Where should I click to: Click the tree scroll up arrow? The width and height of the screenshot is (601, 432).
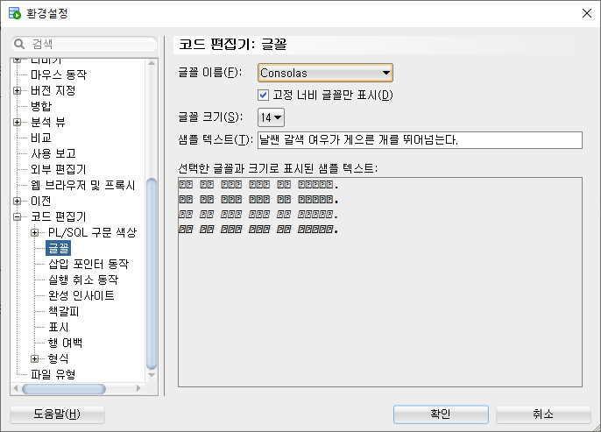click(152, 63)
